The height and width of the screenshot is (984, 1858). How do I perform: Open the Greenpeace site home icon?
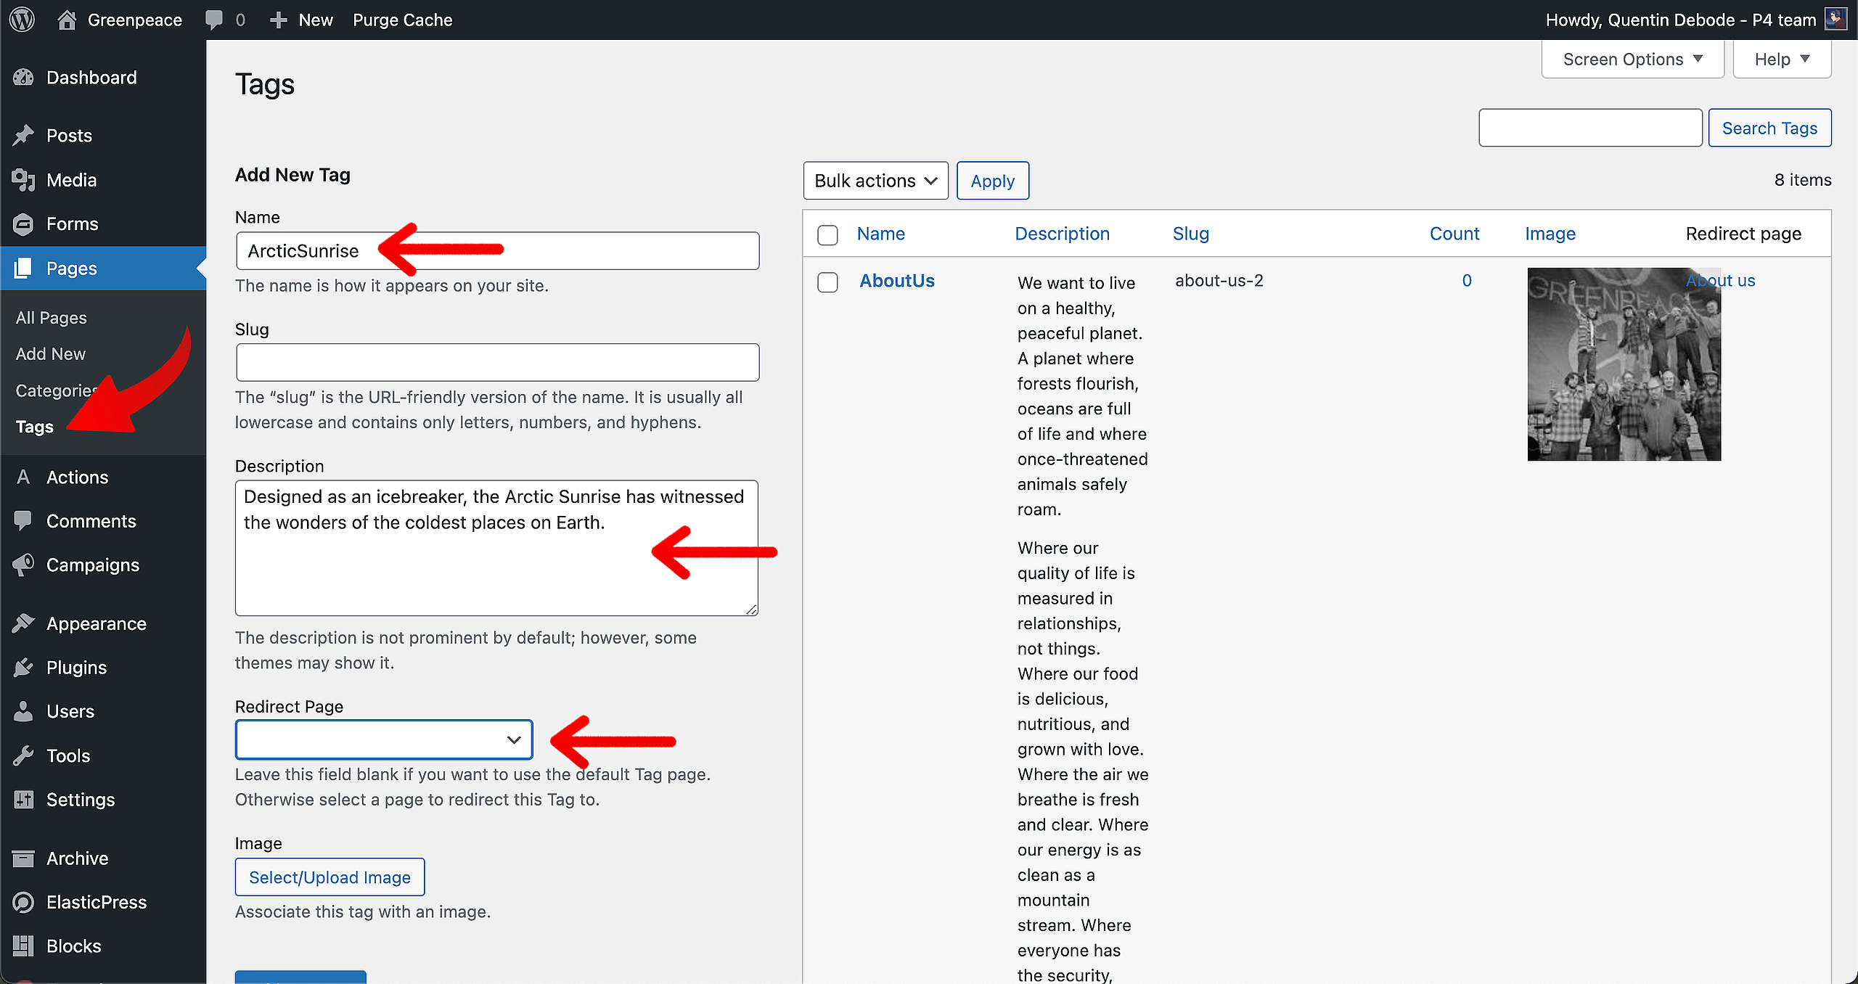click(67, 20)
